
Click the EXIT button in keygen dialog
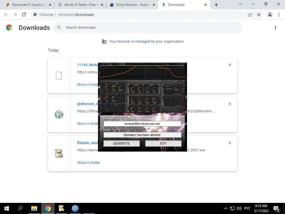(163, 144)
